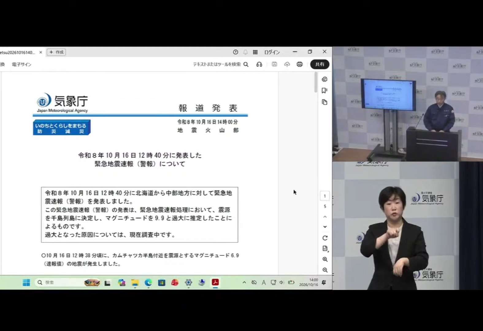483x331 pixels.
Task: Click the ログイン sign-in link
Action: click(272, 52)
